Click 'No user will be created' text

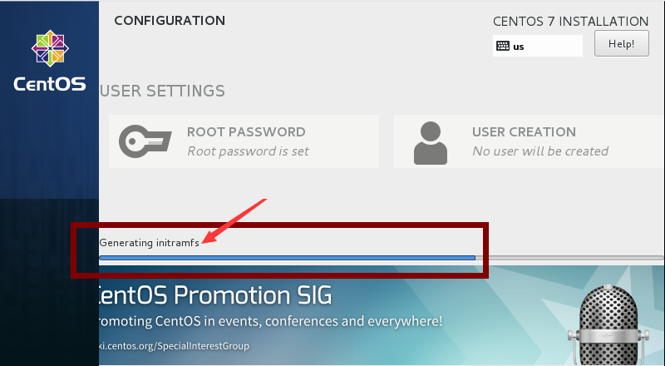click(x=540, y=151)
